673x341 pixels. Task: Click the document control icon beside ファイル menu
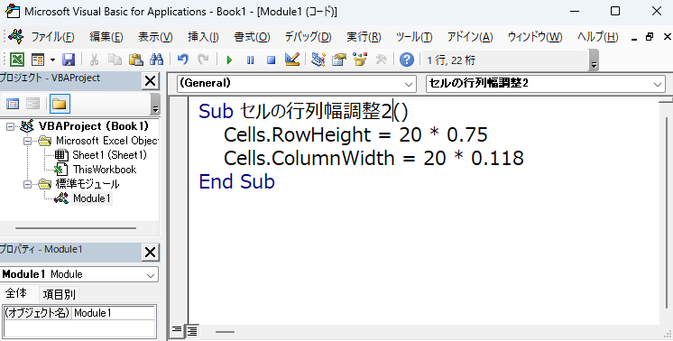pyautogui.click(x=16, y=37)
